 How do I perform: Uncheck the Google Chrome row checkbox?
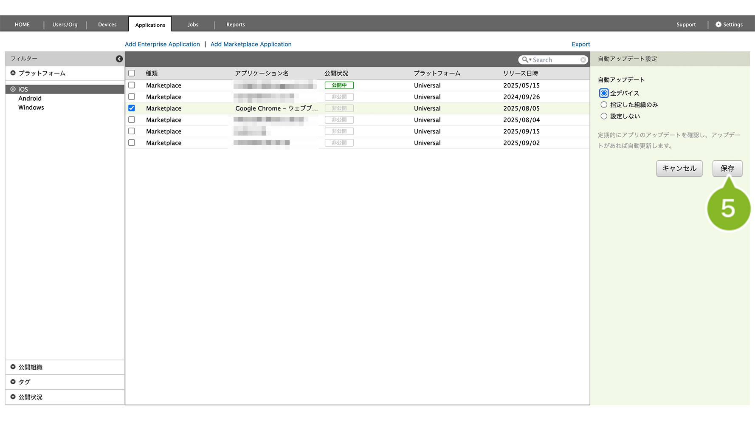point(132,108)
